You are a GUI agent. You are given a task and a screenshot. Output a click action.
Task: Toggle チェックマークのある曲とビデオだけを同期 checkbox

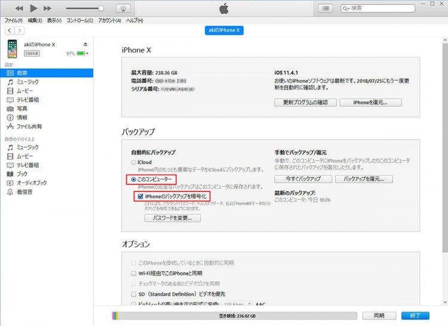(x=133, y=284)
